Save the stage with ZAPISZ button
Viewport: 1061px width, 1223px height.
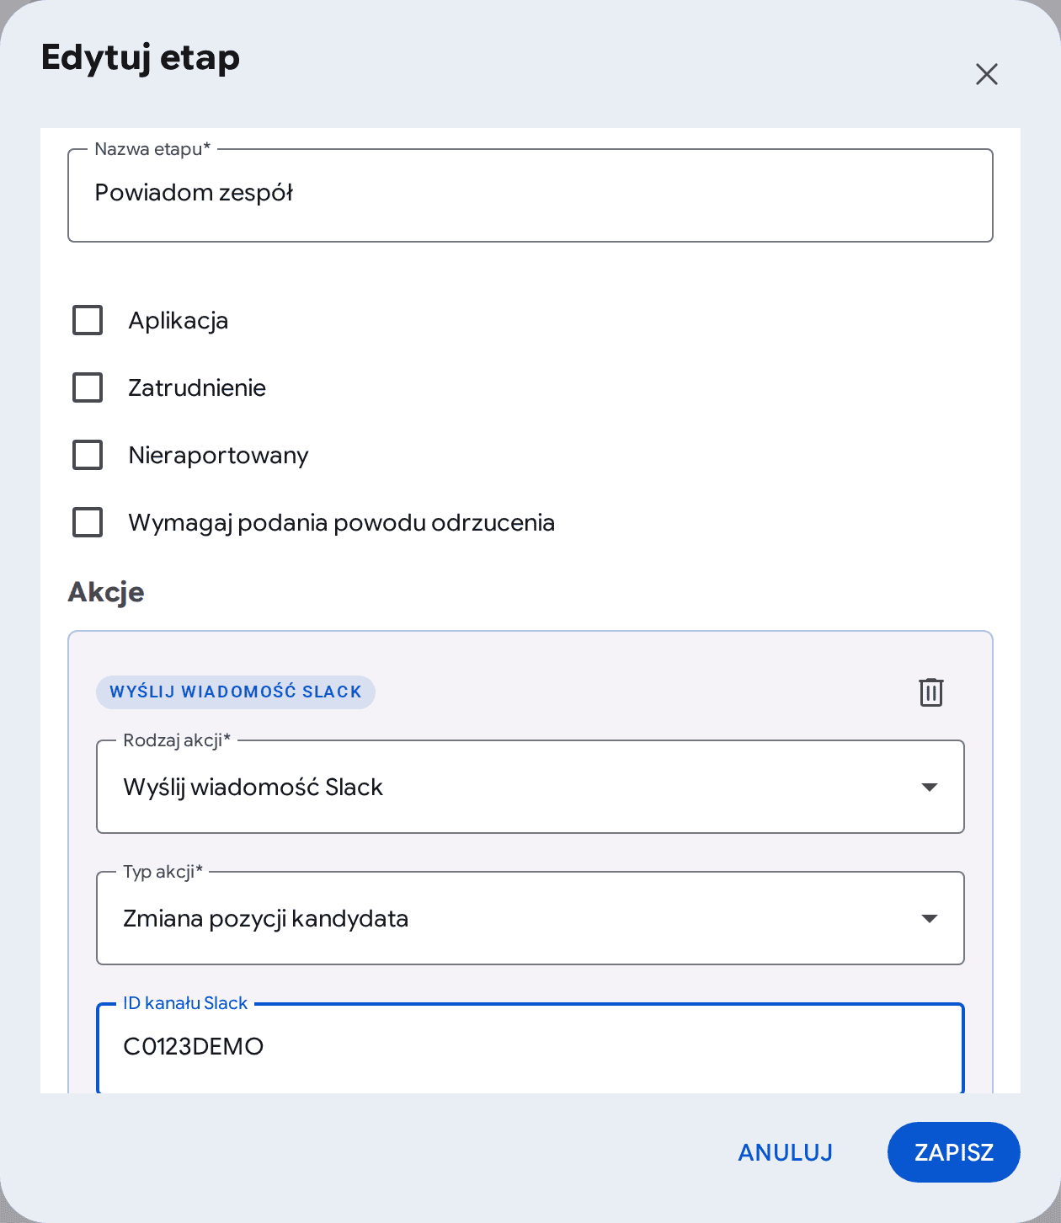954,1152
